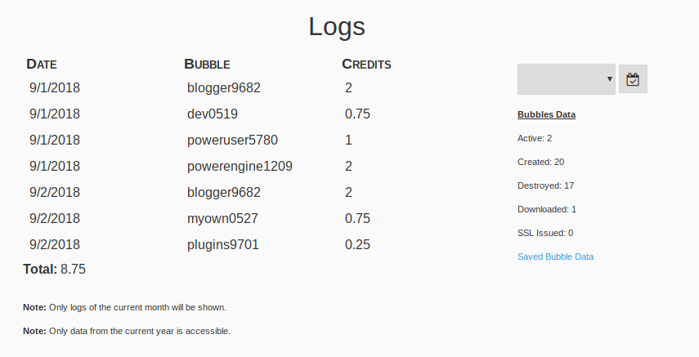
Task: Click the 9/1/2018 date beside dev0519
Action: pyautogui.click(x=55, y=114)
